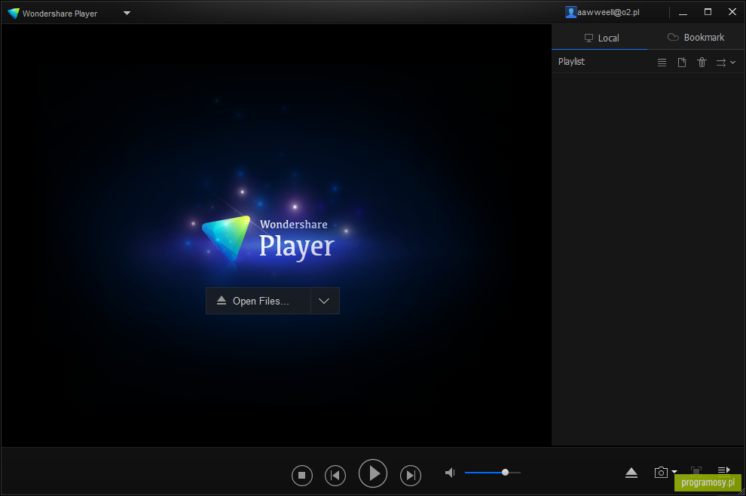This screenshot has height=496, width=746.
Task: Open the aawweell@o2.pl user account
Action: [x=602, y=12]
